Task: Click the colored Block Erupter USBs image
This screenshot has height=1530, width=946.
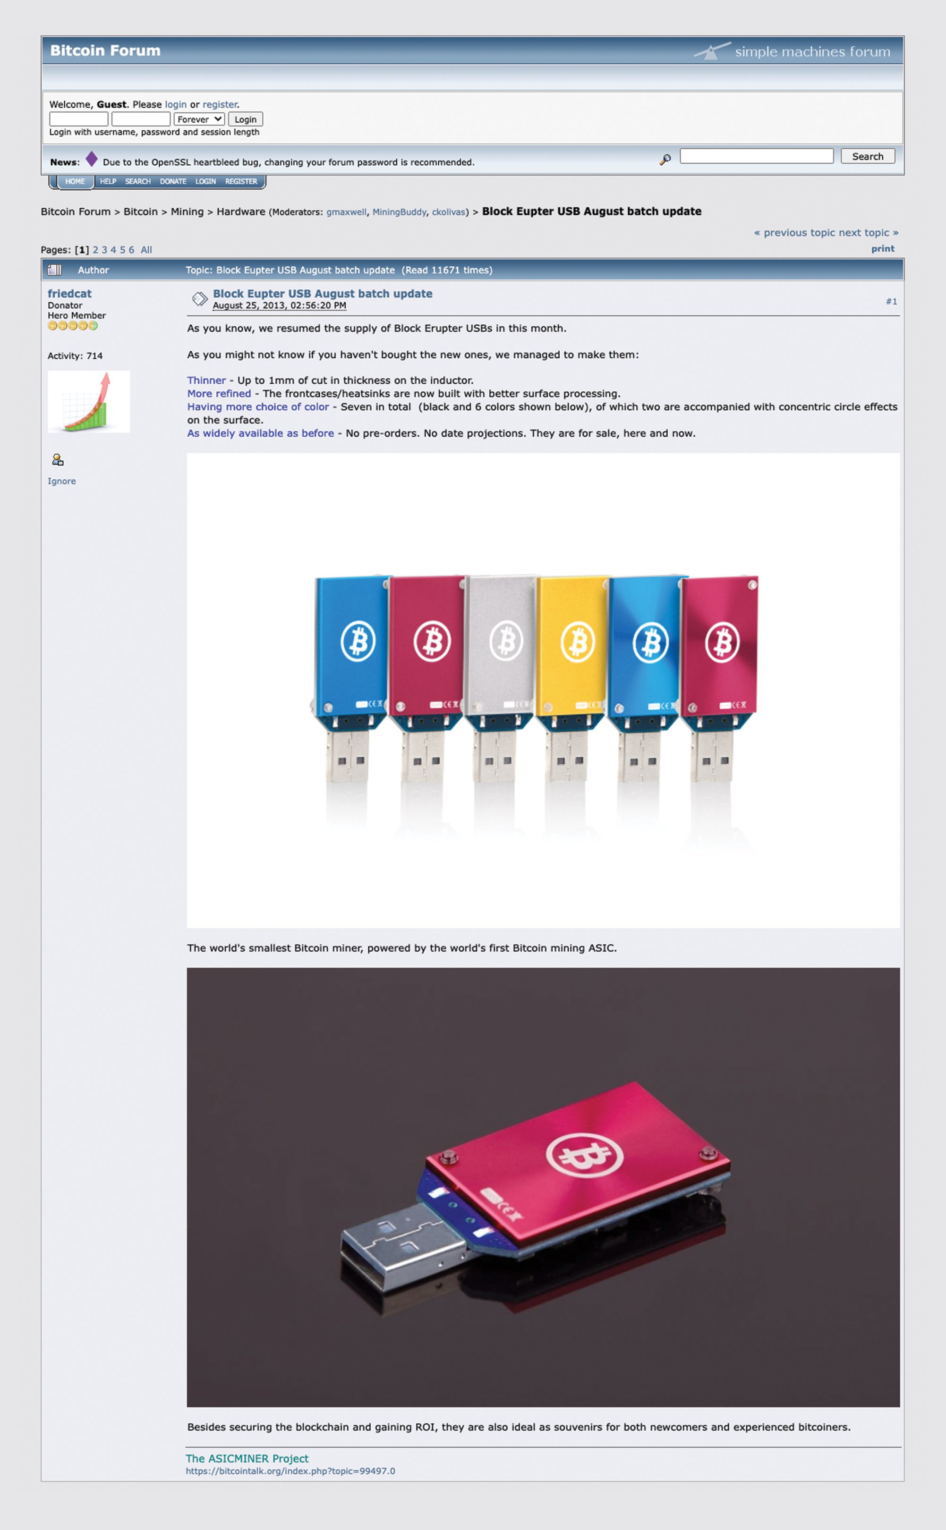Action: click(x=543, y=690)
